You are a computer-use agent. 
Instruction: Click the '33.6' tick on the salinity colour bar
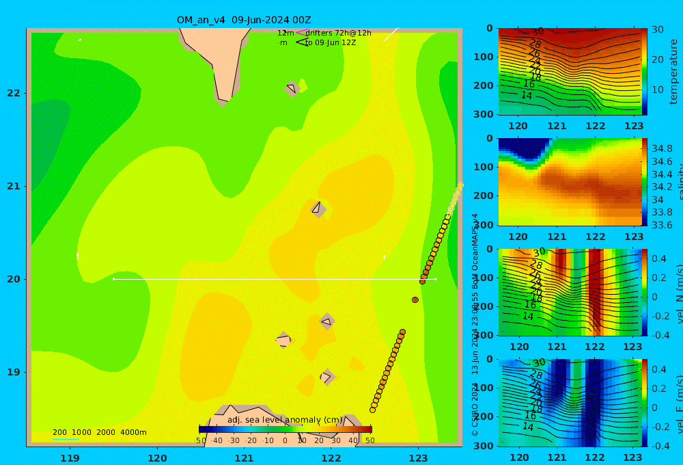[x=662, y=225]
